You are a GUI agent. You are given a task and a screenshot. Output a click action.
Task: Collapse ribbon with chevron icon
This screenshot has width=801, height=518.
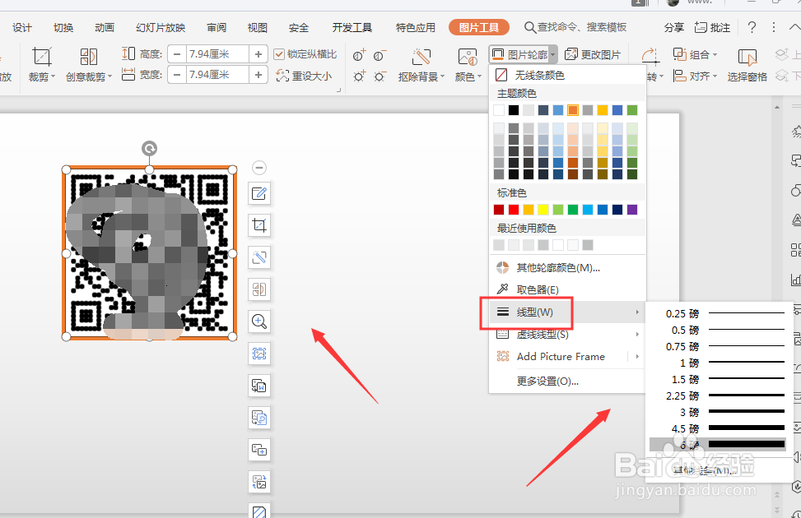pos(794,27)
